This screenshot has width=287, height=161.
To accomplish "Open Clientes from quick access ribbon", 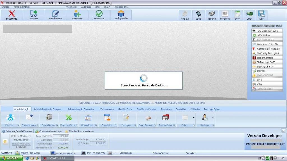I will click(x=10, y=117).
